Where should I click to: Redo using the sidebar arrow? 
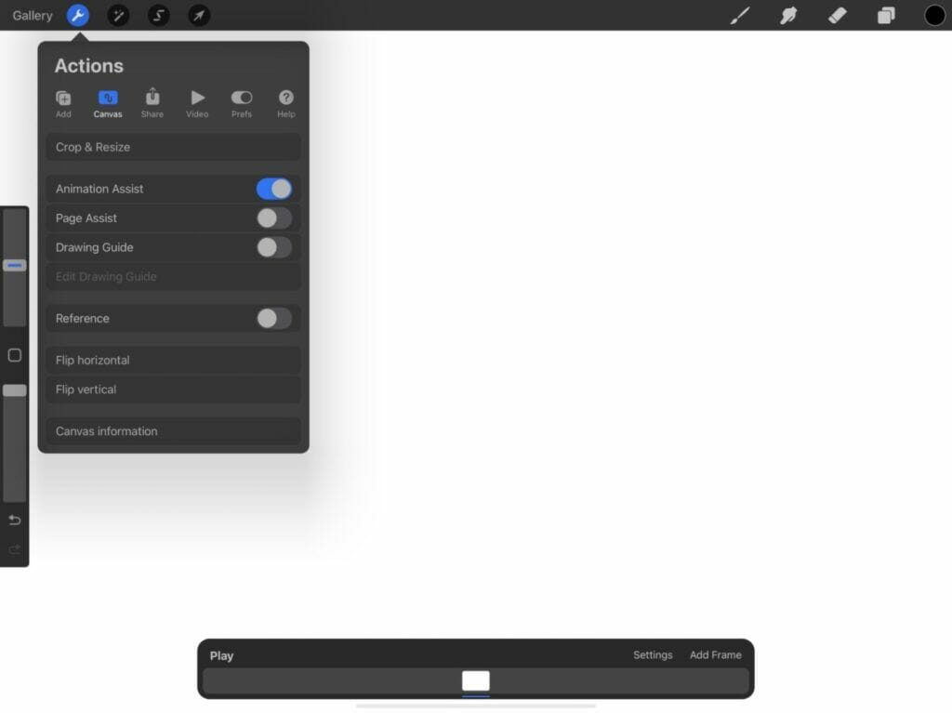(x=15, y=549)
